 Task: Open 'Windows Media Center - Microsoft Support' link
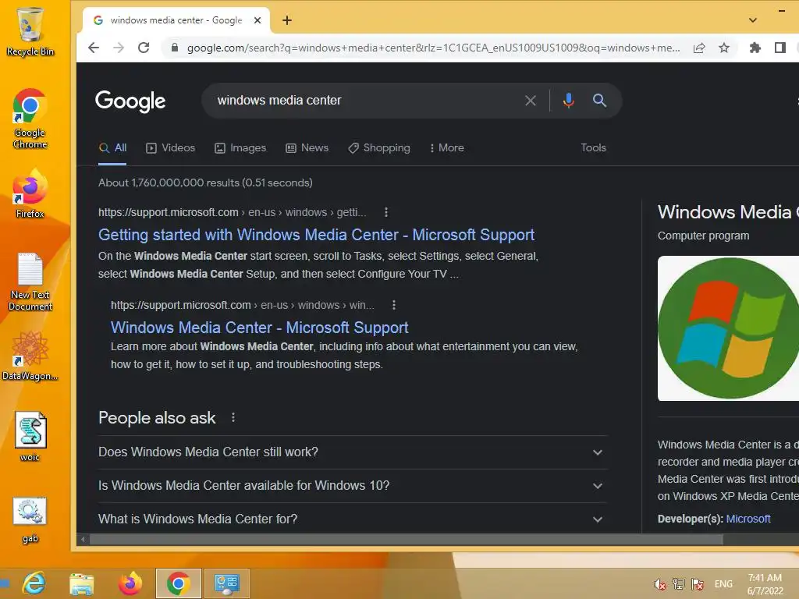pos(259,328)
